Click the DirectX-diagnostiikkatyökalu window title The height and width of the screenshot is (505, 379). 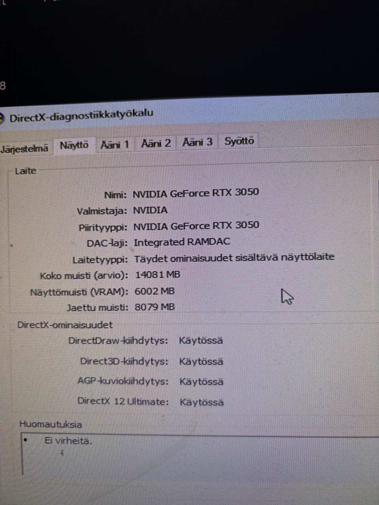tap(81, 116)
